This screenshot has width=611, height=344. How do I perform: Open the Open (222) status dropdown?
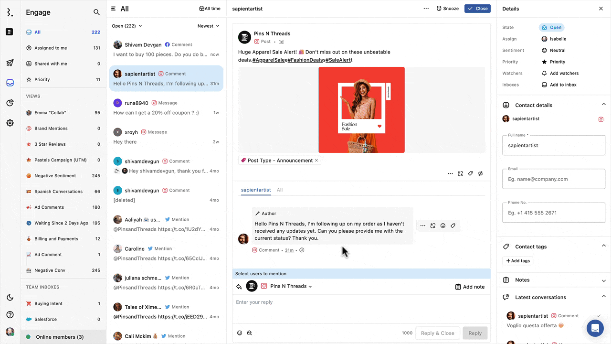(127, 26)
